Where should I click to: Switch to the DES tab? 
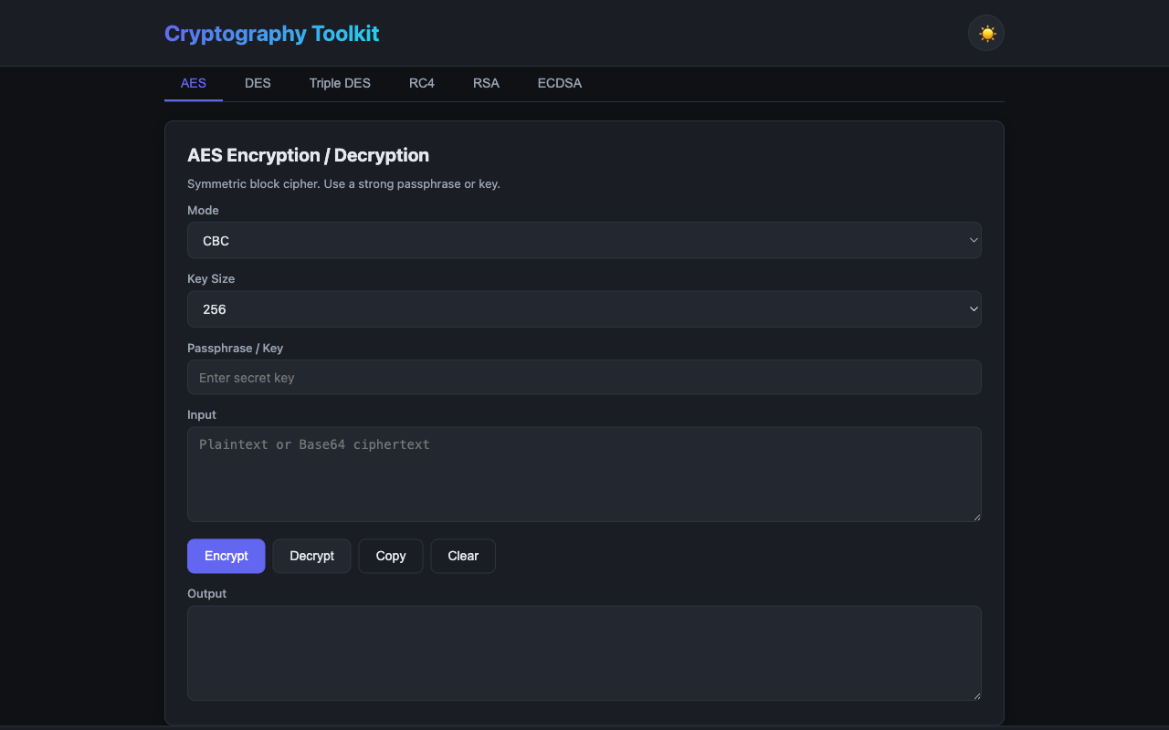pyautogui.click(x=258, y=83)
